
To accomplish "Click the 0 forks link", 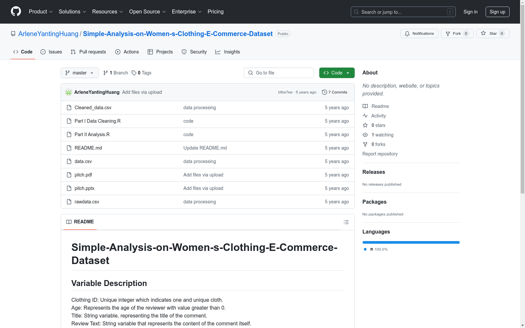I will 374,144.
